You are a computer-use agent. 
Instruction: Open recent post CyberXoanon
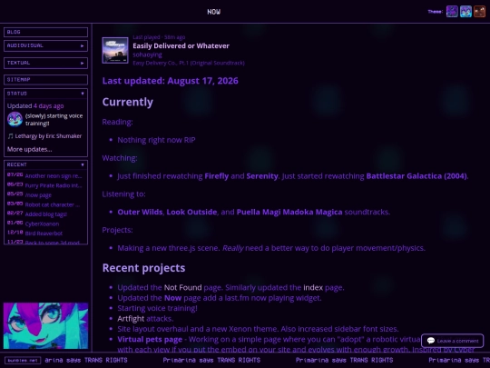(x=42, y=224)
